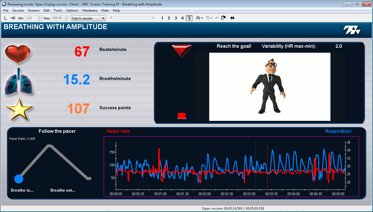Click the axis scale icon in toolbar
Viewport: 373px width, 212px height.
point(6,18)
